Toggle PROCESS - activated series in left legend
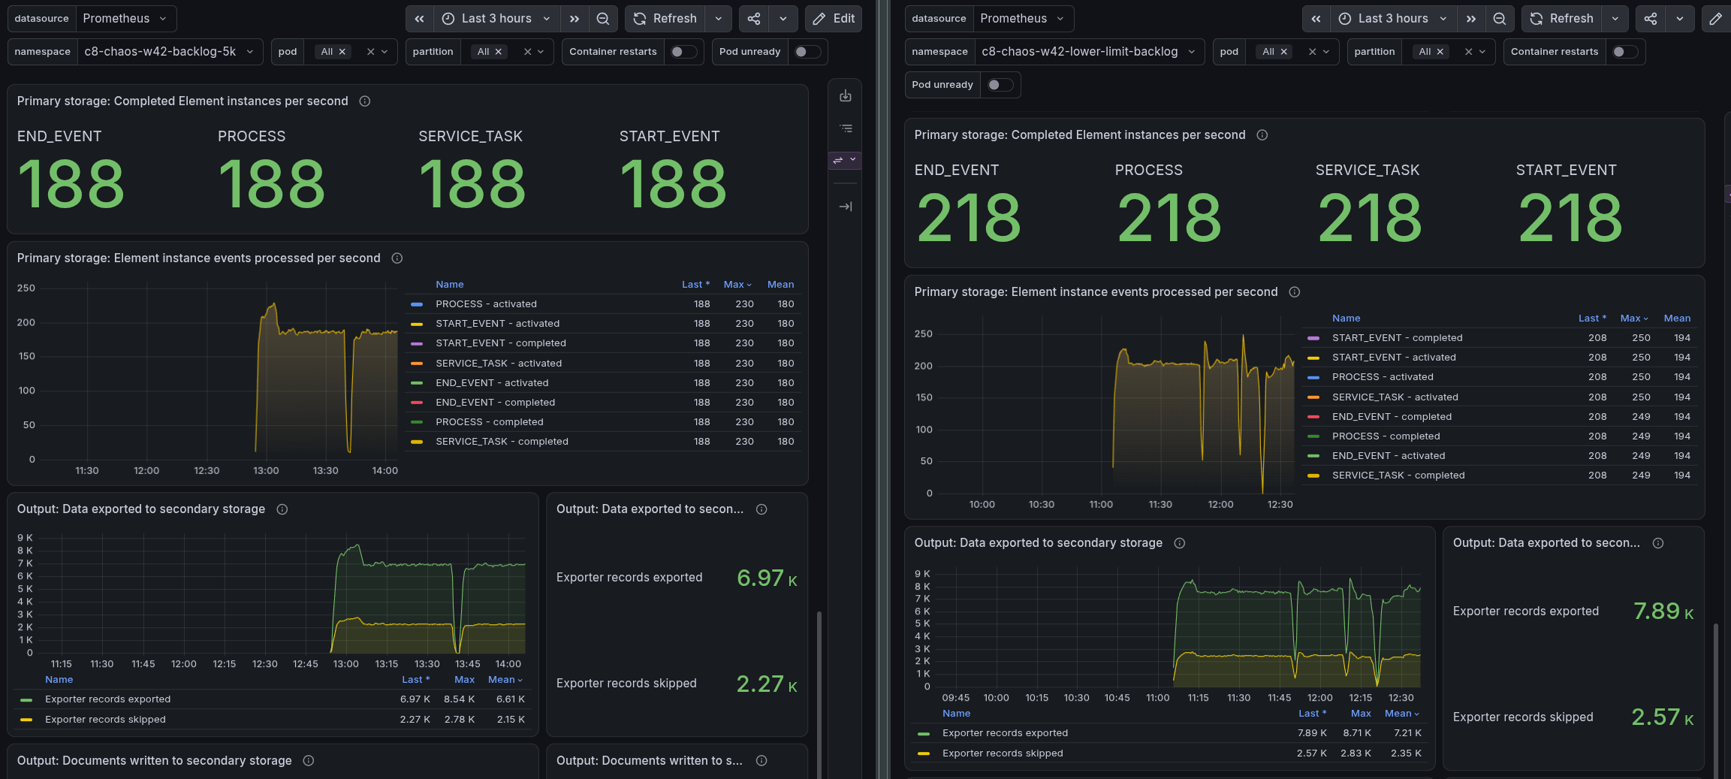 [486, 304]
